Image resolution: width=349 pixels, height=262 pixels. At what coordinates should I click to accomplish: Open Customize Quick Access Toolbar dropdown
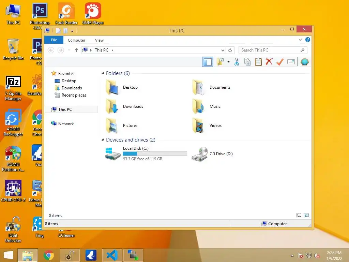pyautogui.click(x=72, y=31)
